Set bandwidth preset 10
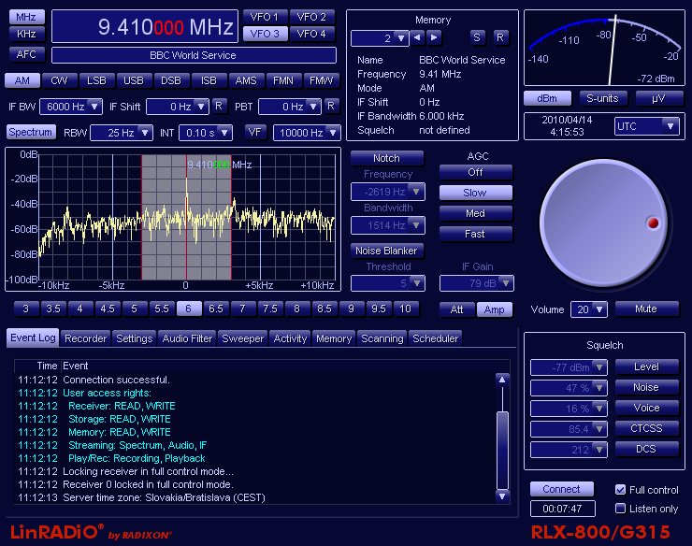692x546 pixels. click(x=405, y=309)
